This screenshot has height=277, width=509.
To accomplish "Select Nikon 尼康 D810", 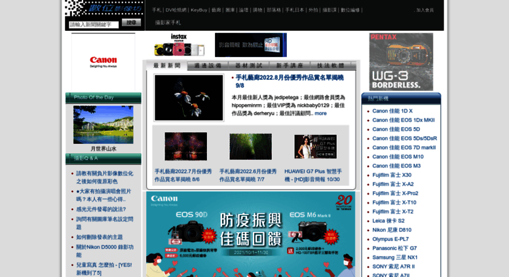I will pos(392,230).
